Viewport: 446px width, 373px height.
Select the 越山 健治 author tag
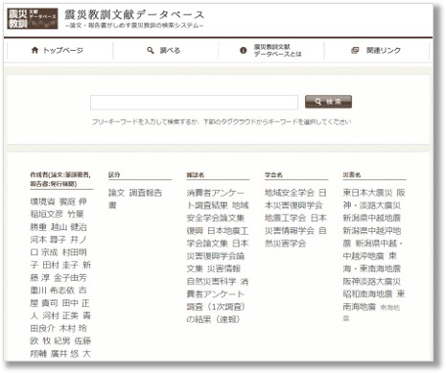coord(69,227)
